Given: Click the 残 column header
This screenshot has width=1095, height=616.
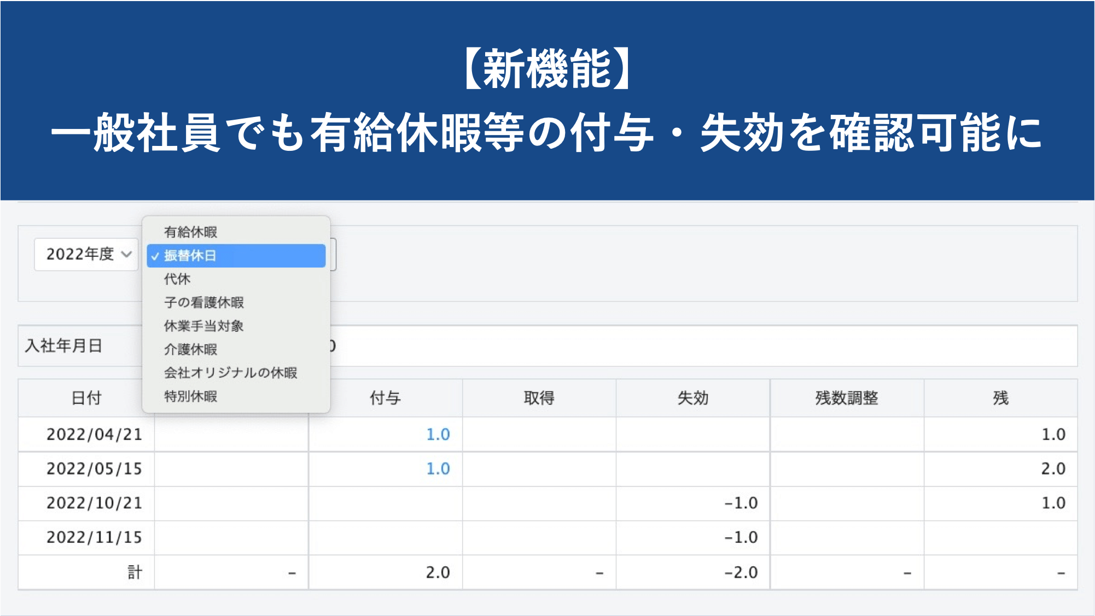Looking at the screenshot, I should (1000, 398).
